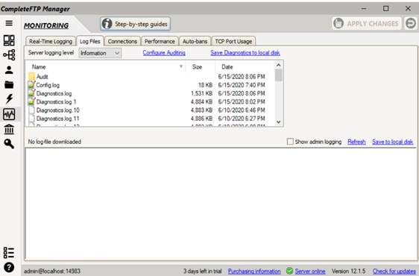This screenshot has height=276, width=419.
Task: Click the revert changes round arrow button
Action: click(x=411, y=24)
